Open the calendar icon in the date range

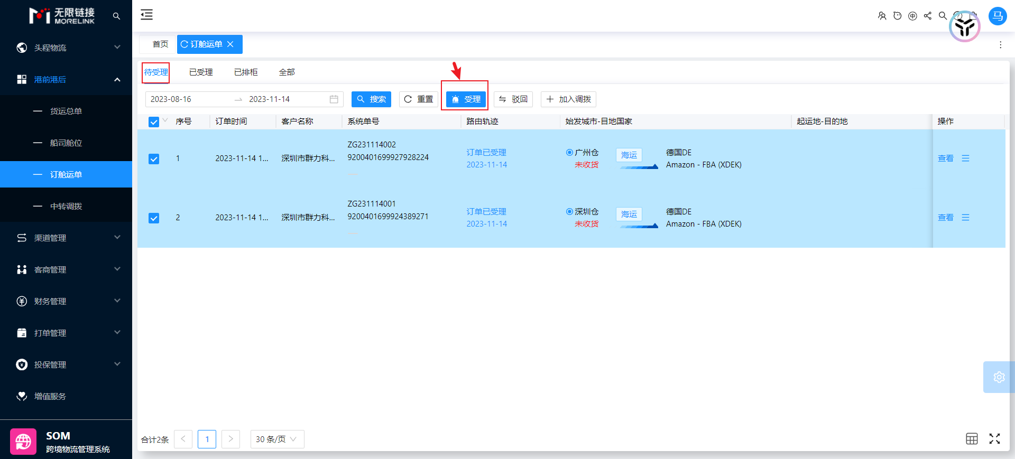pyautogui.click(x=334, y=99)
